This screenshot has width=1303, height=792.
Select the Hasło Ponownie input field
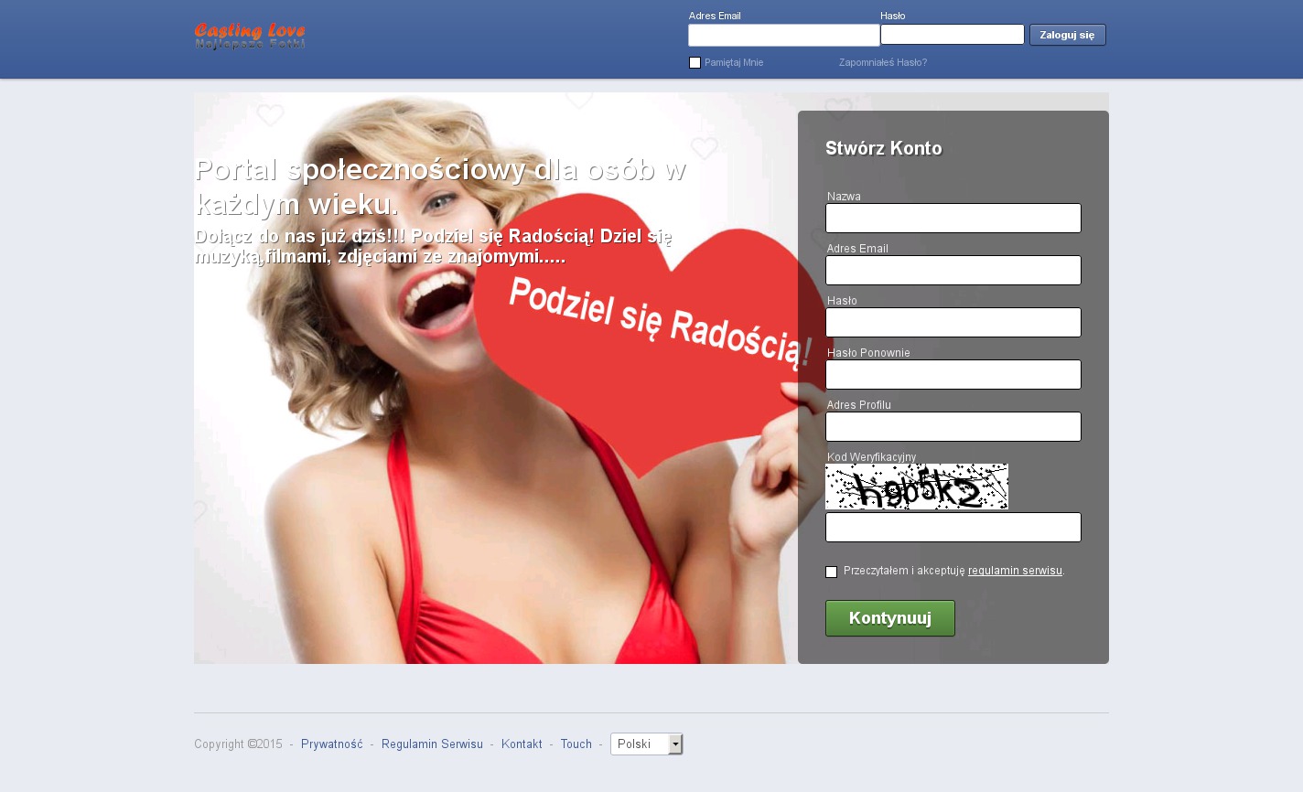953,375
